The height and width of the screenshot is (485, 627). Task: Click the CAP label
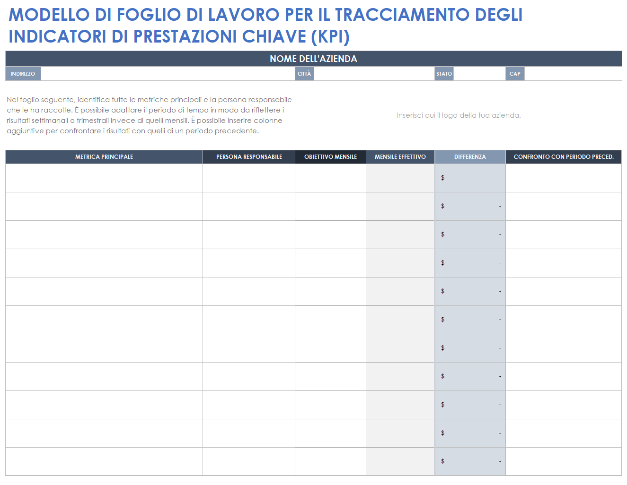coord(515,74)
